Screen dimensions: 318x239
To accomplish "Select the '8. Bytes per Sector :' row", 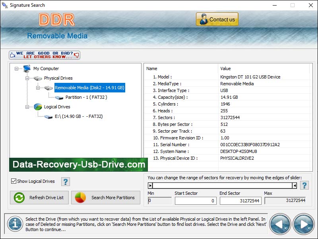I will coord(227,124).
